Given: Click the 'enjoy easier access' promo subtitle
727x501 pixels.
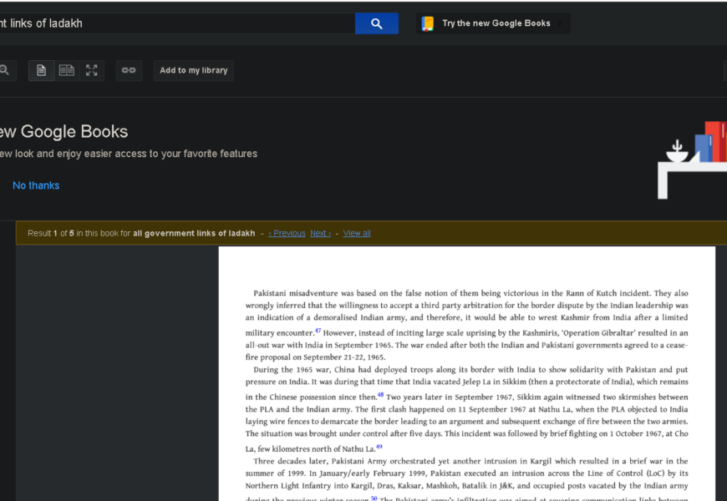Looking at the screenshot, I should tap(129, 154).
